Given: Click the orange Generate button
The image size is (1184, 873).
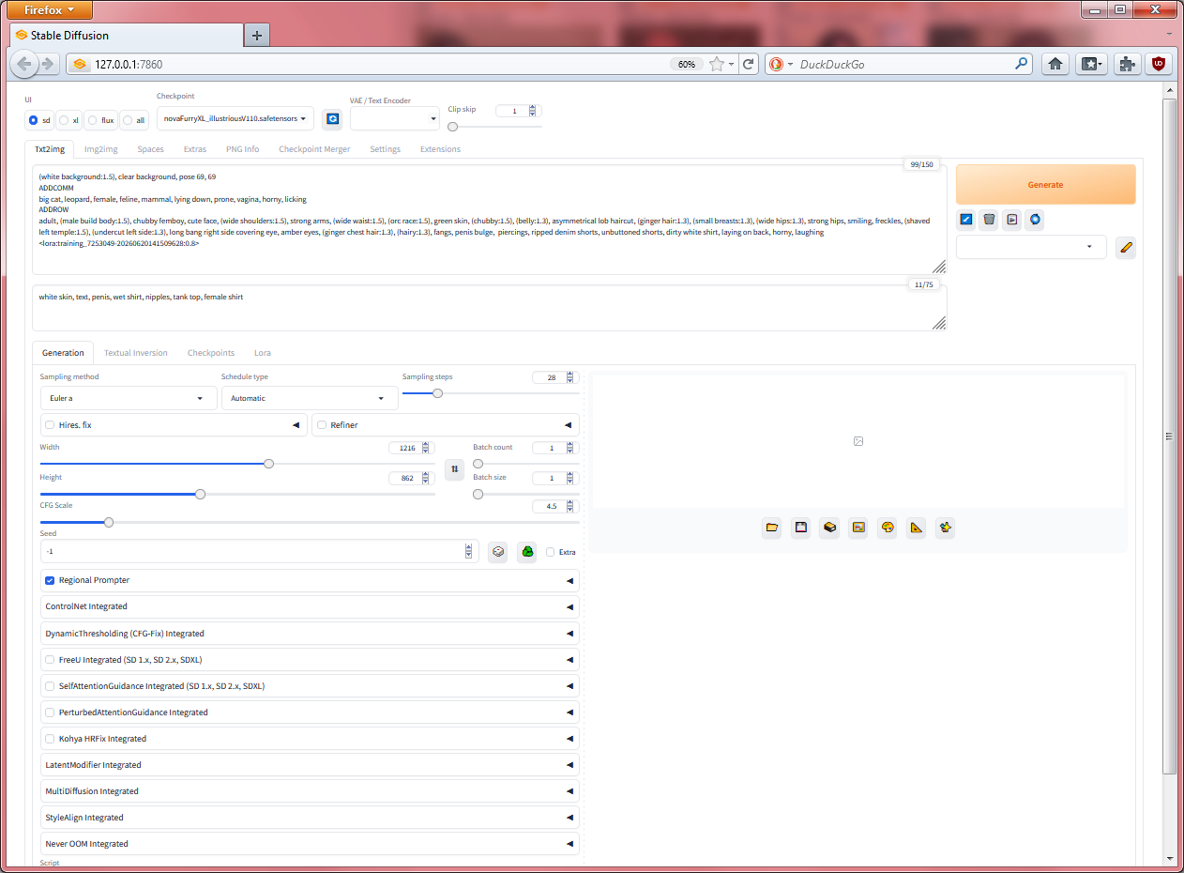Looking at the screenshot, I should click(1045, 185).
